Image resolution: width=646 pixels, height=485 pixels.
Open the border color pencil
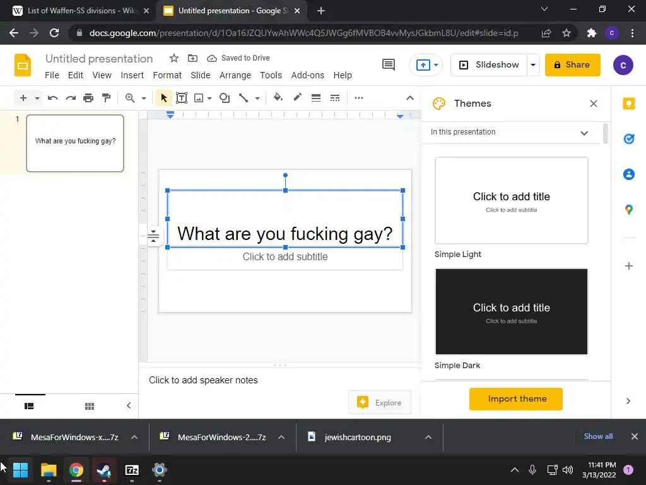point(298,98)
